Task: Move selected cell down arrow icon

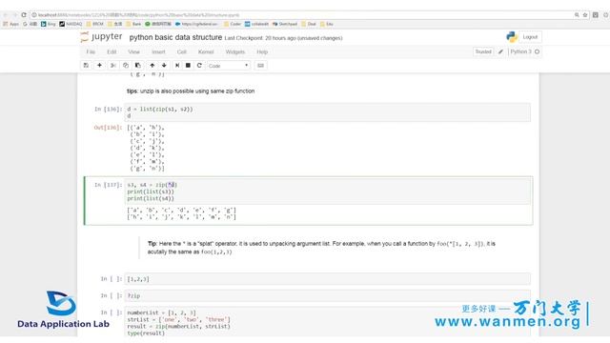Action: tap(164, 66)
